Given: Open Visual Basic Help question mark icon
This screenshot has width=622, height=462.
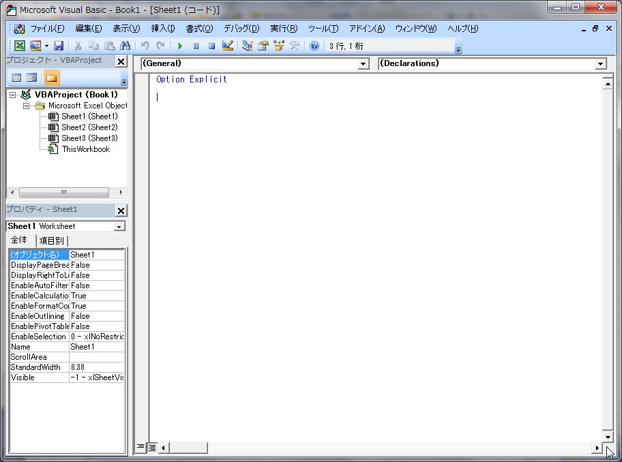Looking at the screenshot, I should coord(314,46).
